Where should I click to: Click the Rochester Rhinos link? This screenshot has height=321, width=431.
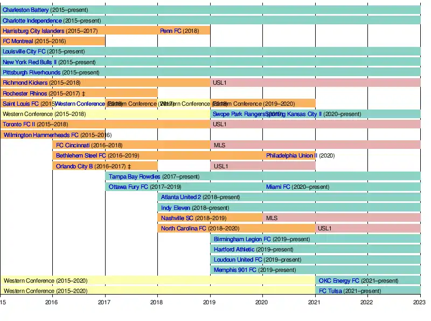pyautogui.click(x=25, y=93)
